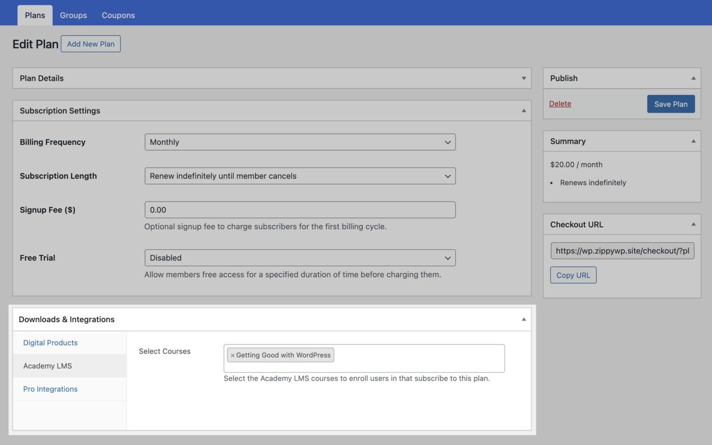Click the Save Plan button
Viewport: 712px width, 445px height.
pyautogui.click(x=671, y=104)
